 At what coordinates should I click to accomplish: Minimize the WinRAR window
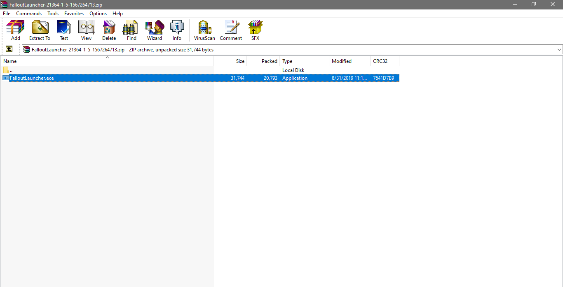tap(515, 5)
